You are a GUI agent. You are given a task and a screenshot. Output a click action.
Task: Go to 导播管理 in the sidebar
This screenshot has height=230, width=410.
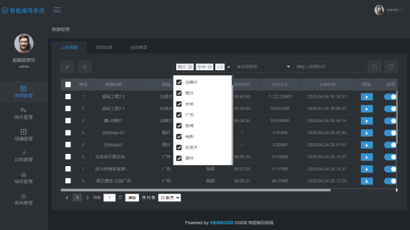[24, 135]
